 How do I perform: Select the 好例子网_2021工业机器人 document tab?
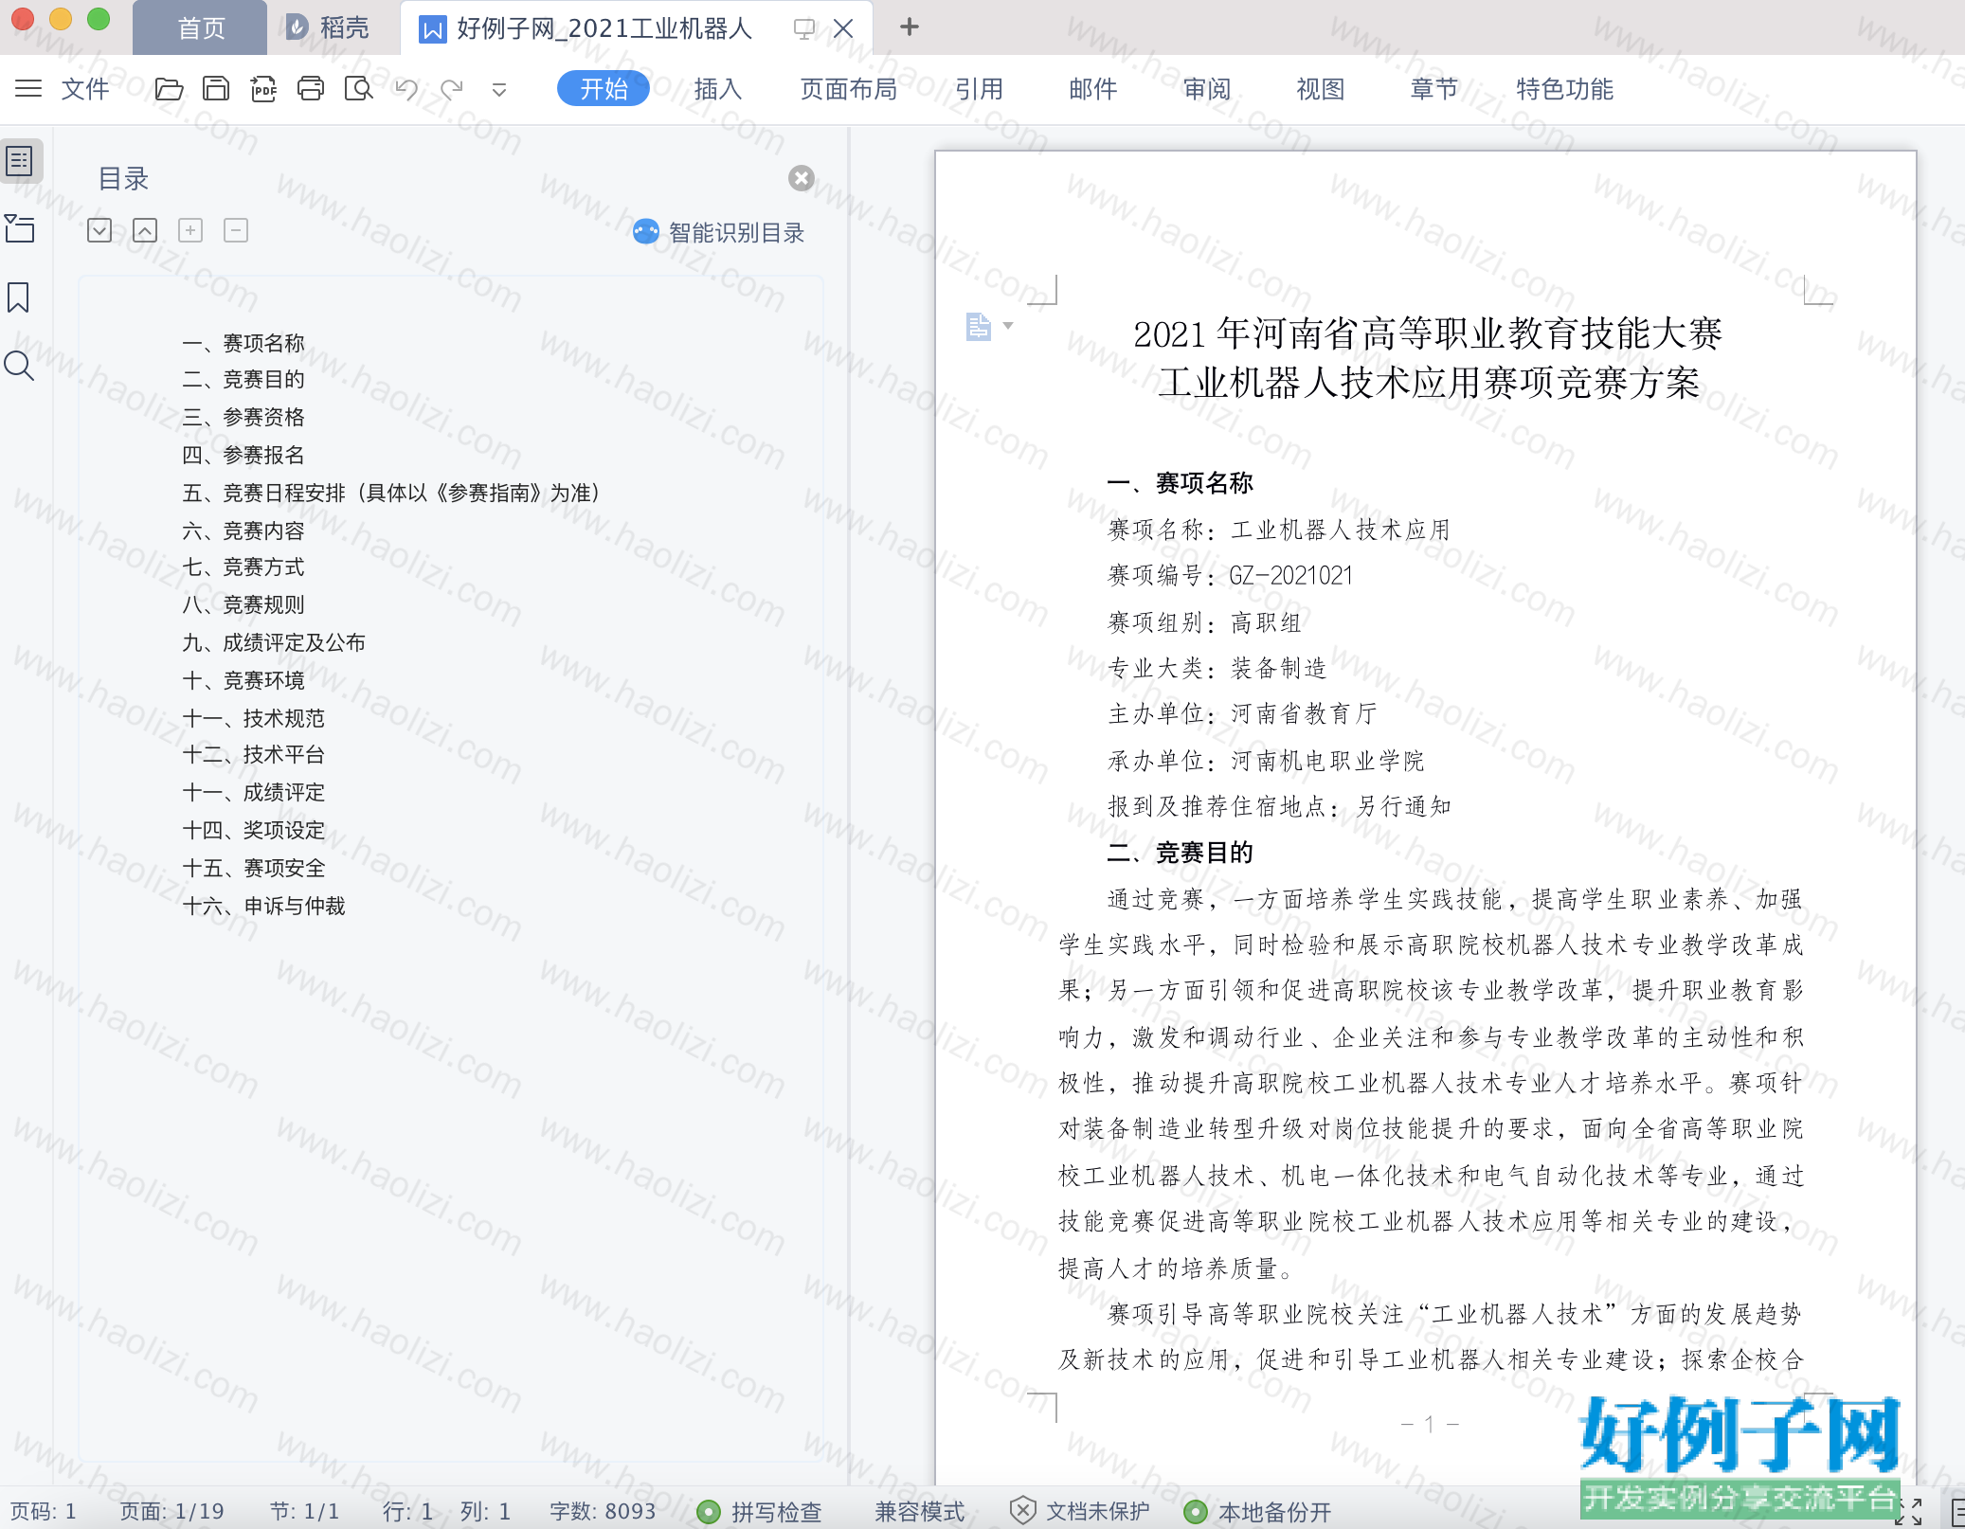[604, 28]
